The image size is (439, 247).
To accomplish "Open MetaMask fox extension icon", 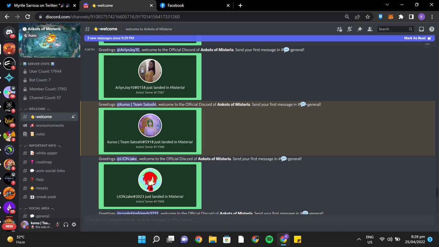I will point(391,16).
